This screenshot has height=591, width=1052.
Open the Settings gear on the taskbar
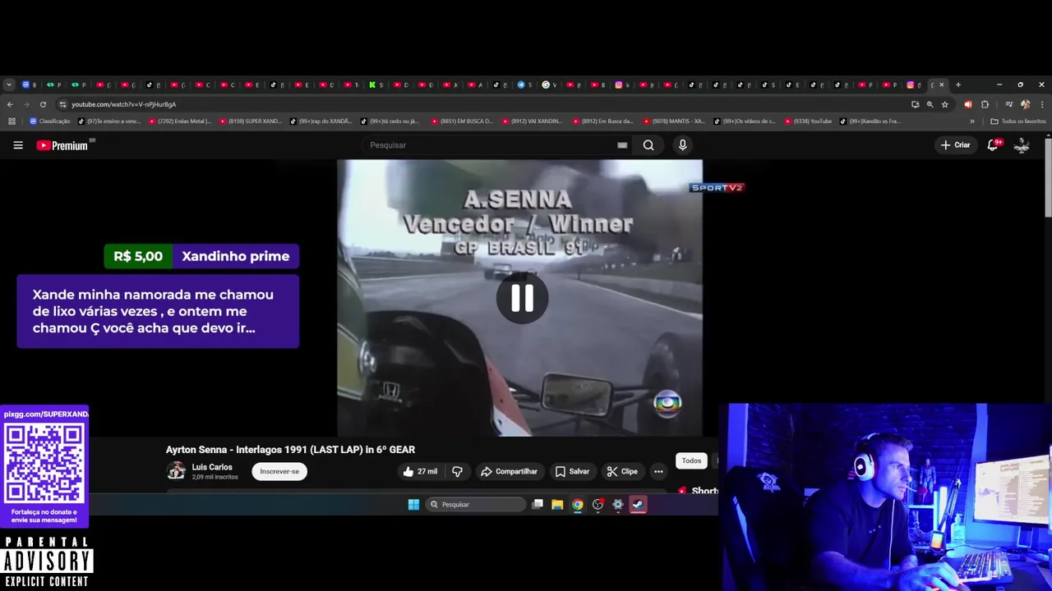[x=618, y=505]
